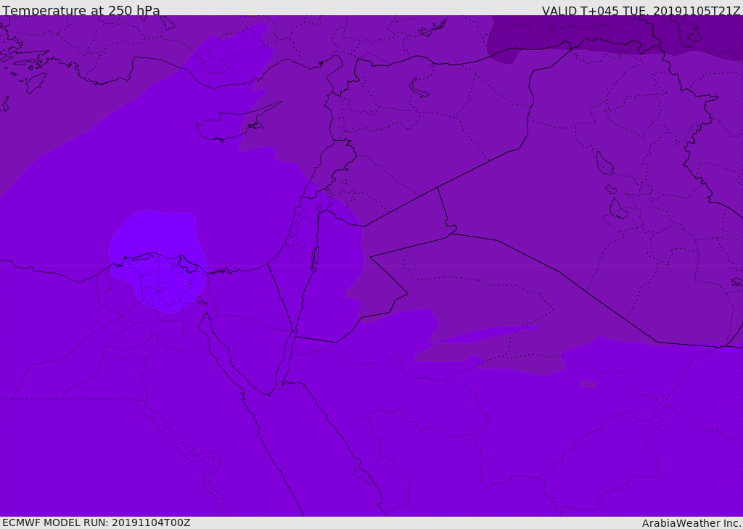Viewport: 743px width, 529px height.
Task: Click the 'ArabiaWeather Inc' credit text
Action: pyautogui.click(x=691, y=523)
